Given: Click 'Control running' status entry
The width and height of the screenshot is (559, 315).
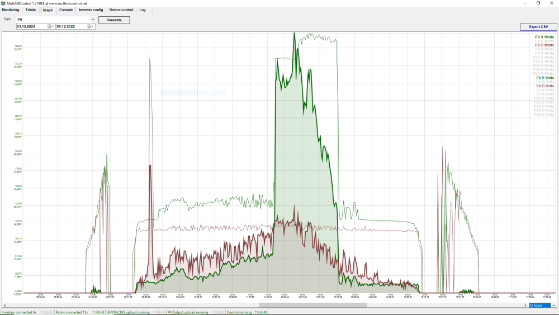Looking at the screenshot, I should pyautogui.click(x=239, y=313).
